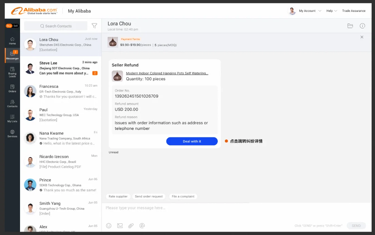Click the refund amount USD 200.00
The image size is (375, 235).
coord(126,110)
